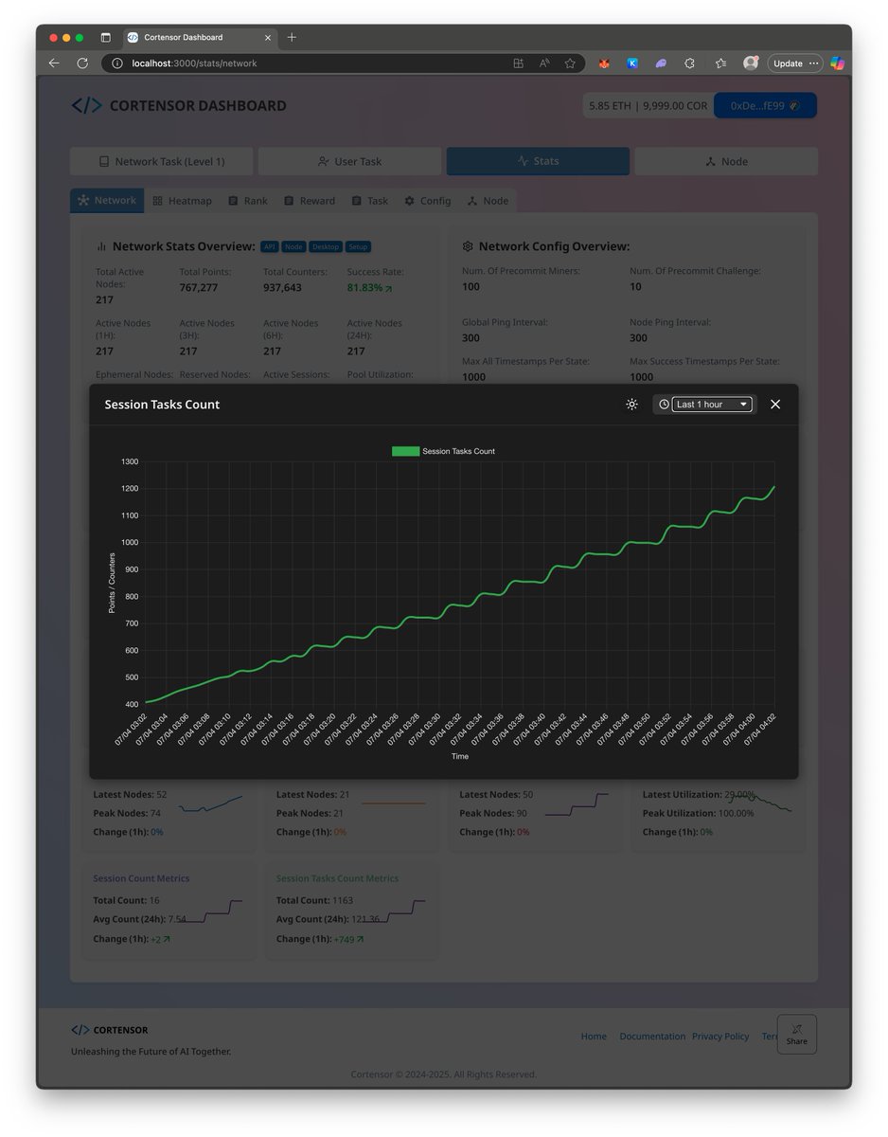The image size is (888, 1137).
Task: Close the Session Tasks Count modal
Action: (775, 405)
